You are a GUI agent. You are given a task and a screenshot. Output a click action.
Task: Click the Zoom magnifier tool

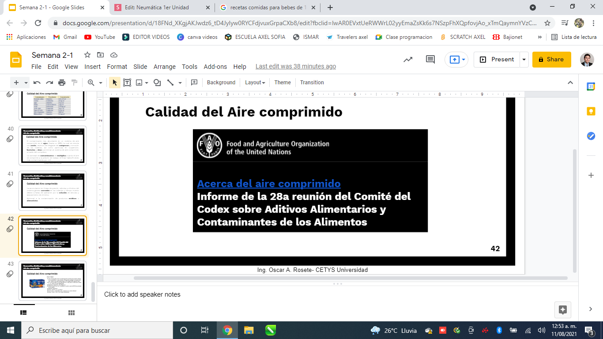pos(91,83)
